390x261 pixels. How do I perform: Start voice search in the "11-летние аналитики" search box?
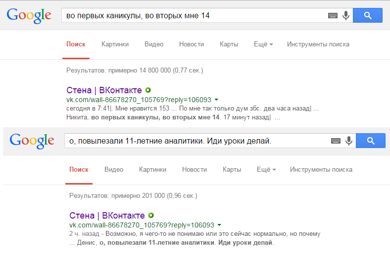pos(349,141)
